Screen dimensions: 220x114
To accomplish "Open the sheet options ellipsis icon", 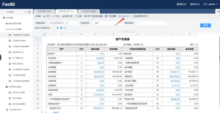I will [46, 112].
